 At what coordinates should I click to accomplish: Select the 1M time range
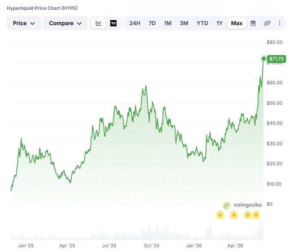click(168, 23)
